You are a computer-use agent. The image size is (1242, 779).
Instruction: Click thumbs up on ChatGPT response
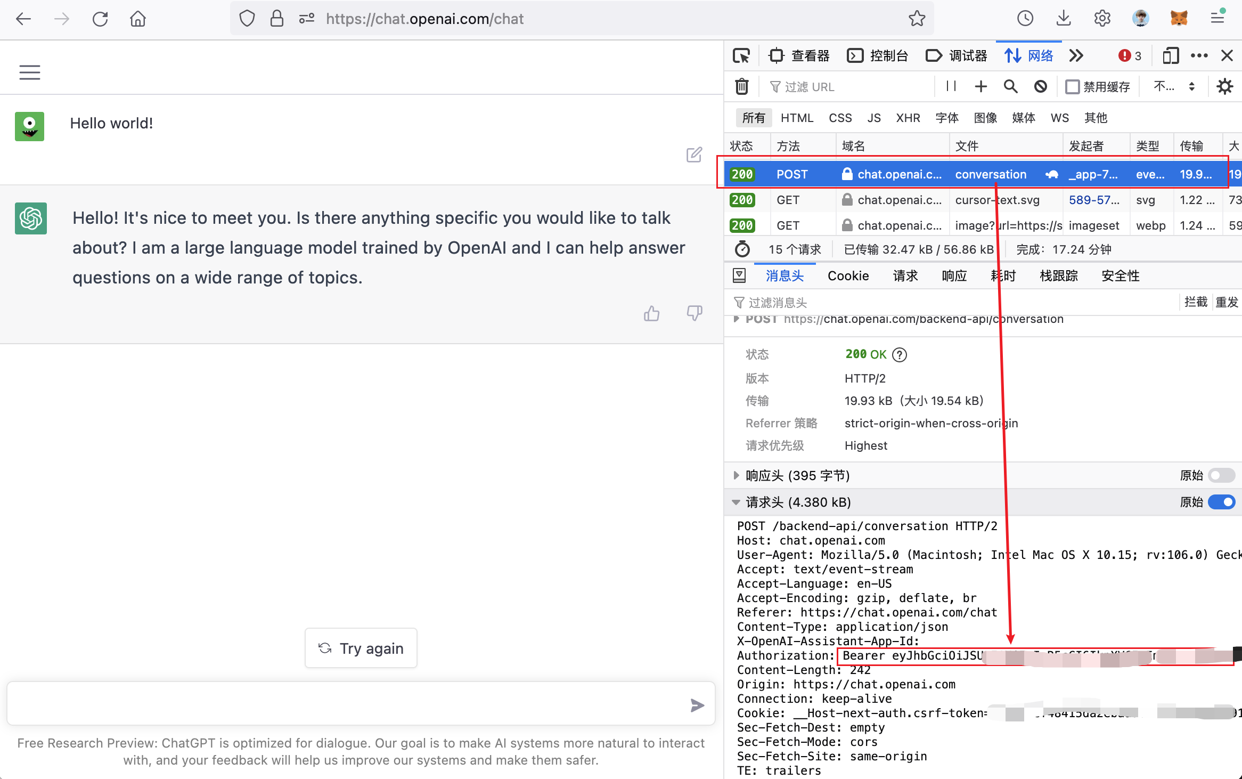pos(651,313)
